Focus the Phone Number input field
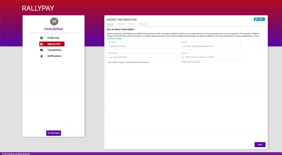The width and height of the screenshot is (282, 155). tap(141, 57)
